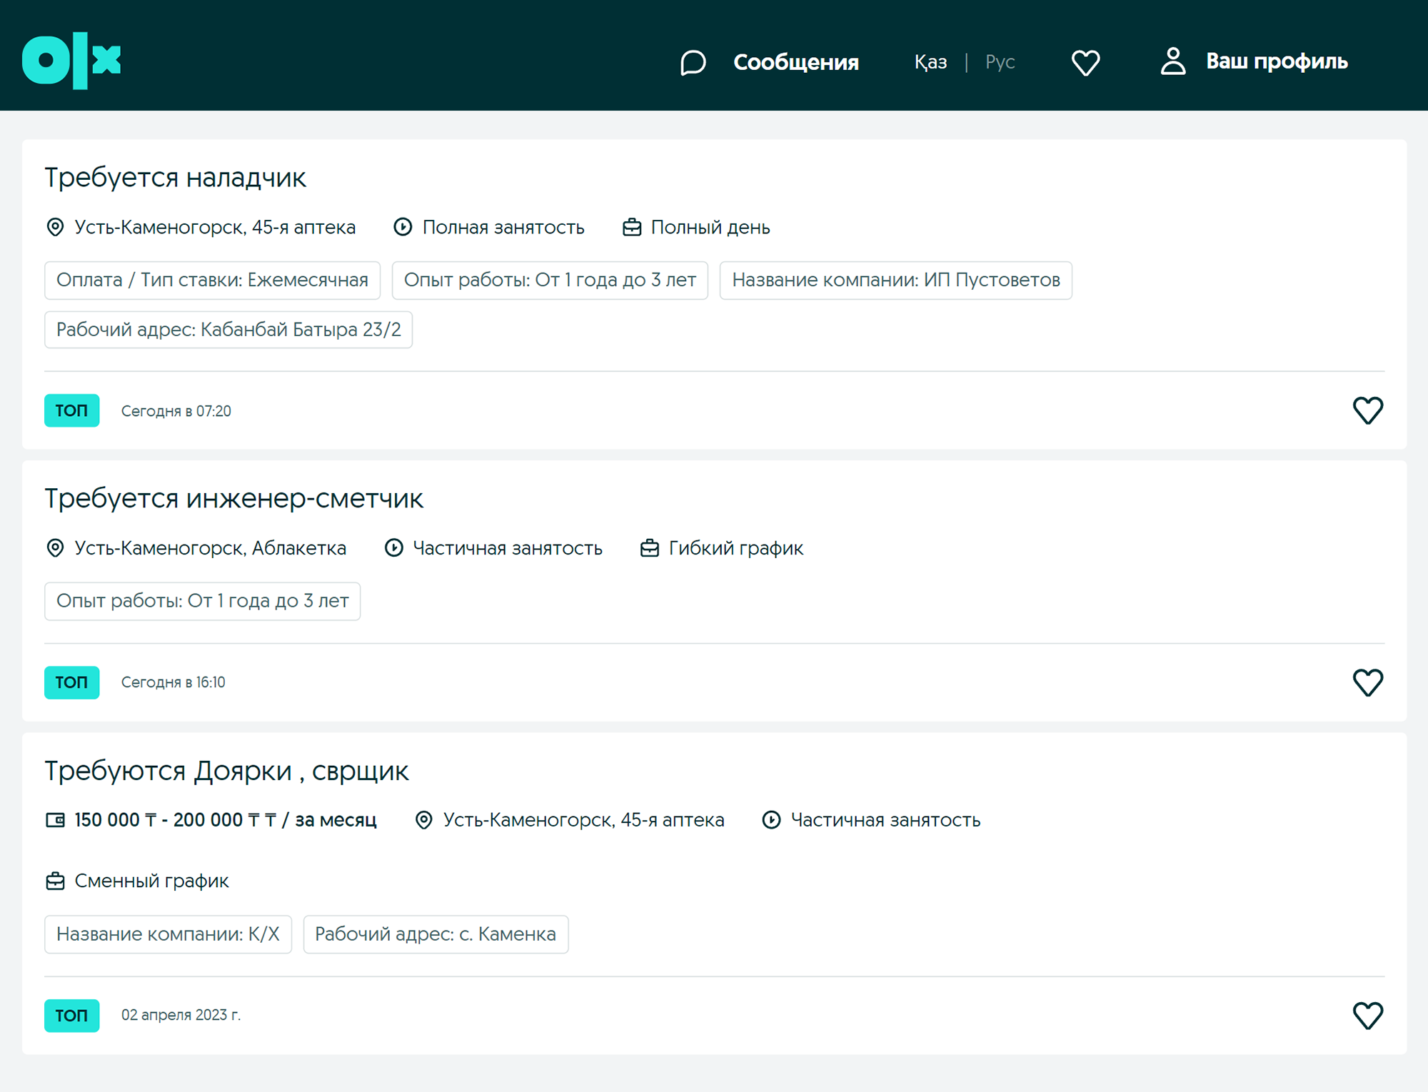1428x1092 pixels.
Task: Click Частичная занятость in Доярки listing
Action: pos(885,820)
